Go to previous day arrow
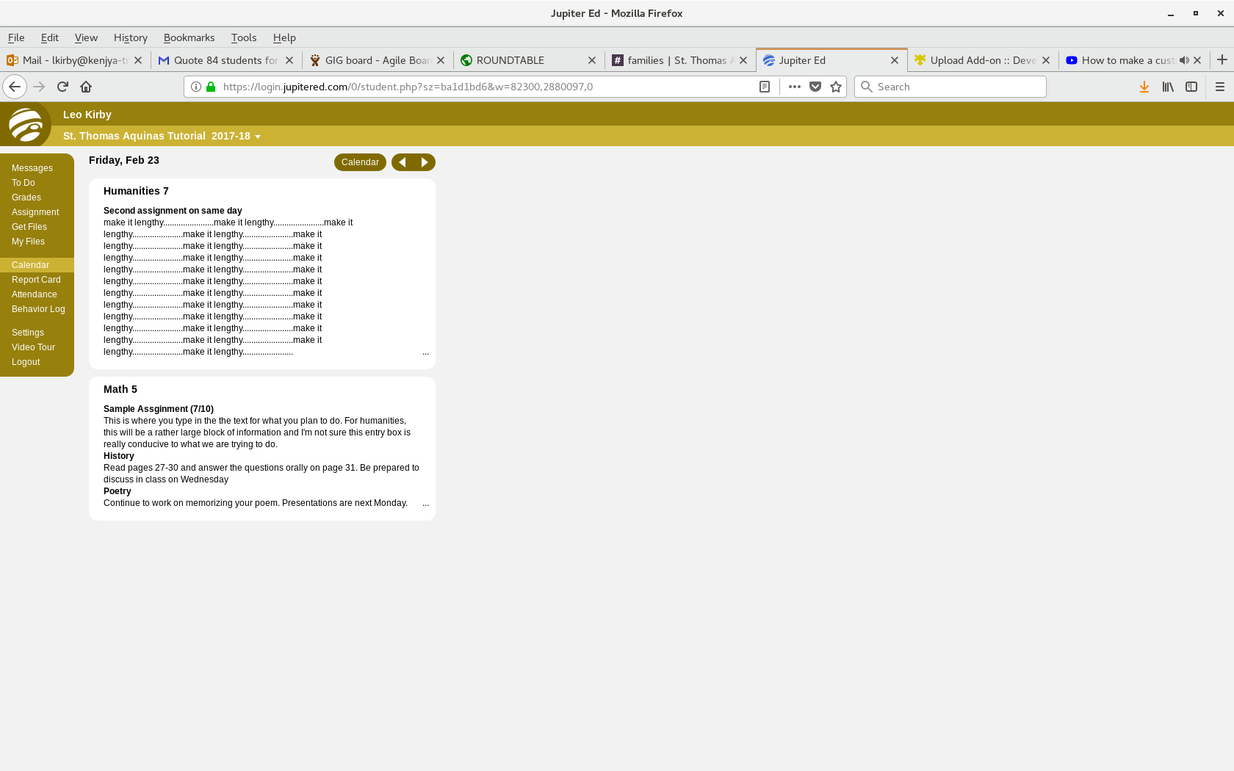The height and width of the screenshot is (771, 1234). pyautogui.click(x=403, y=162)
